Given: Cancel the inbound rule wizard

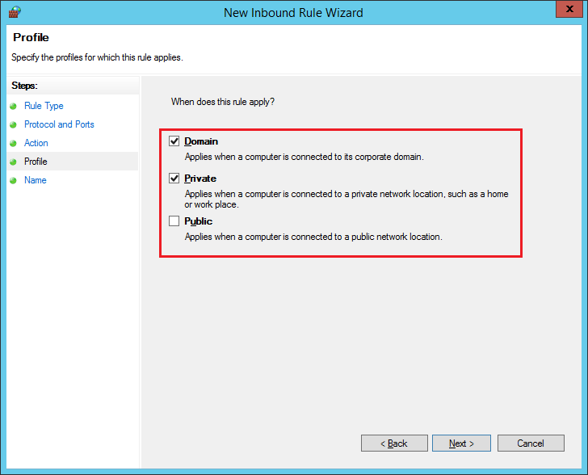Looking at the screenshot, I should point(530,443).
